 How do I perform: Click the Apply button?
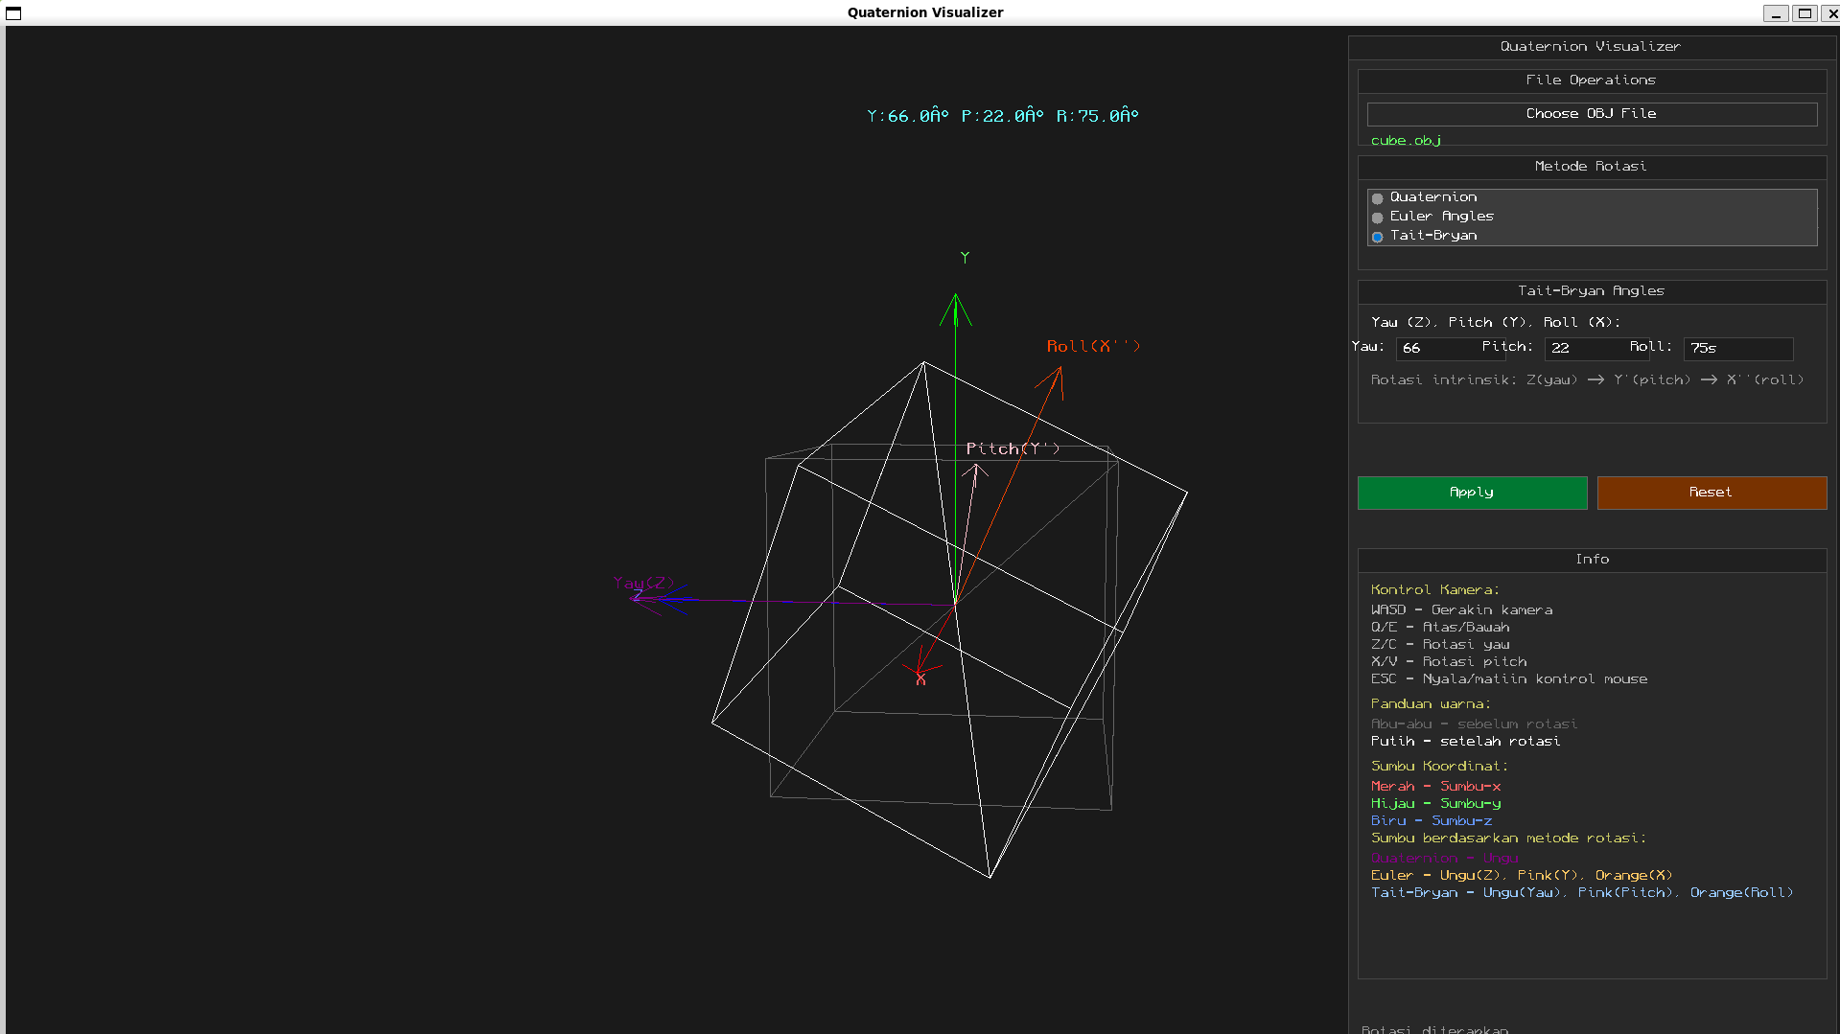(1472, 493)
